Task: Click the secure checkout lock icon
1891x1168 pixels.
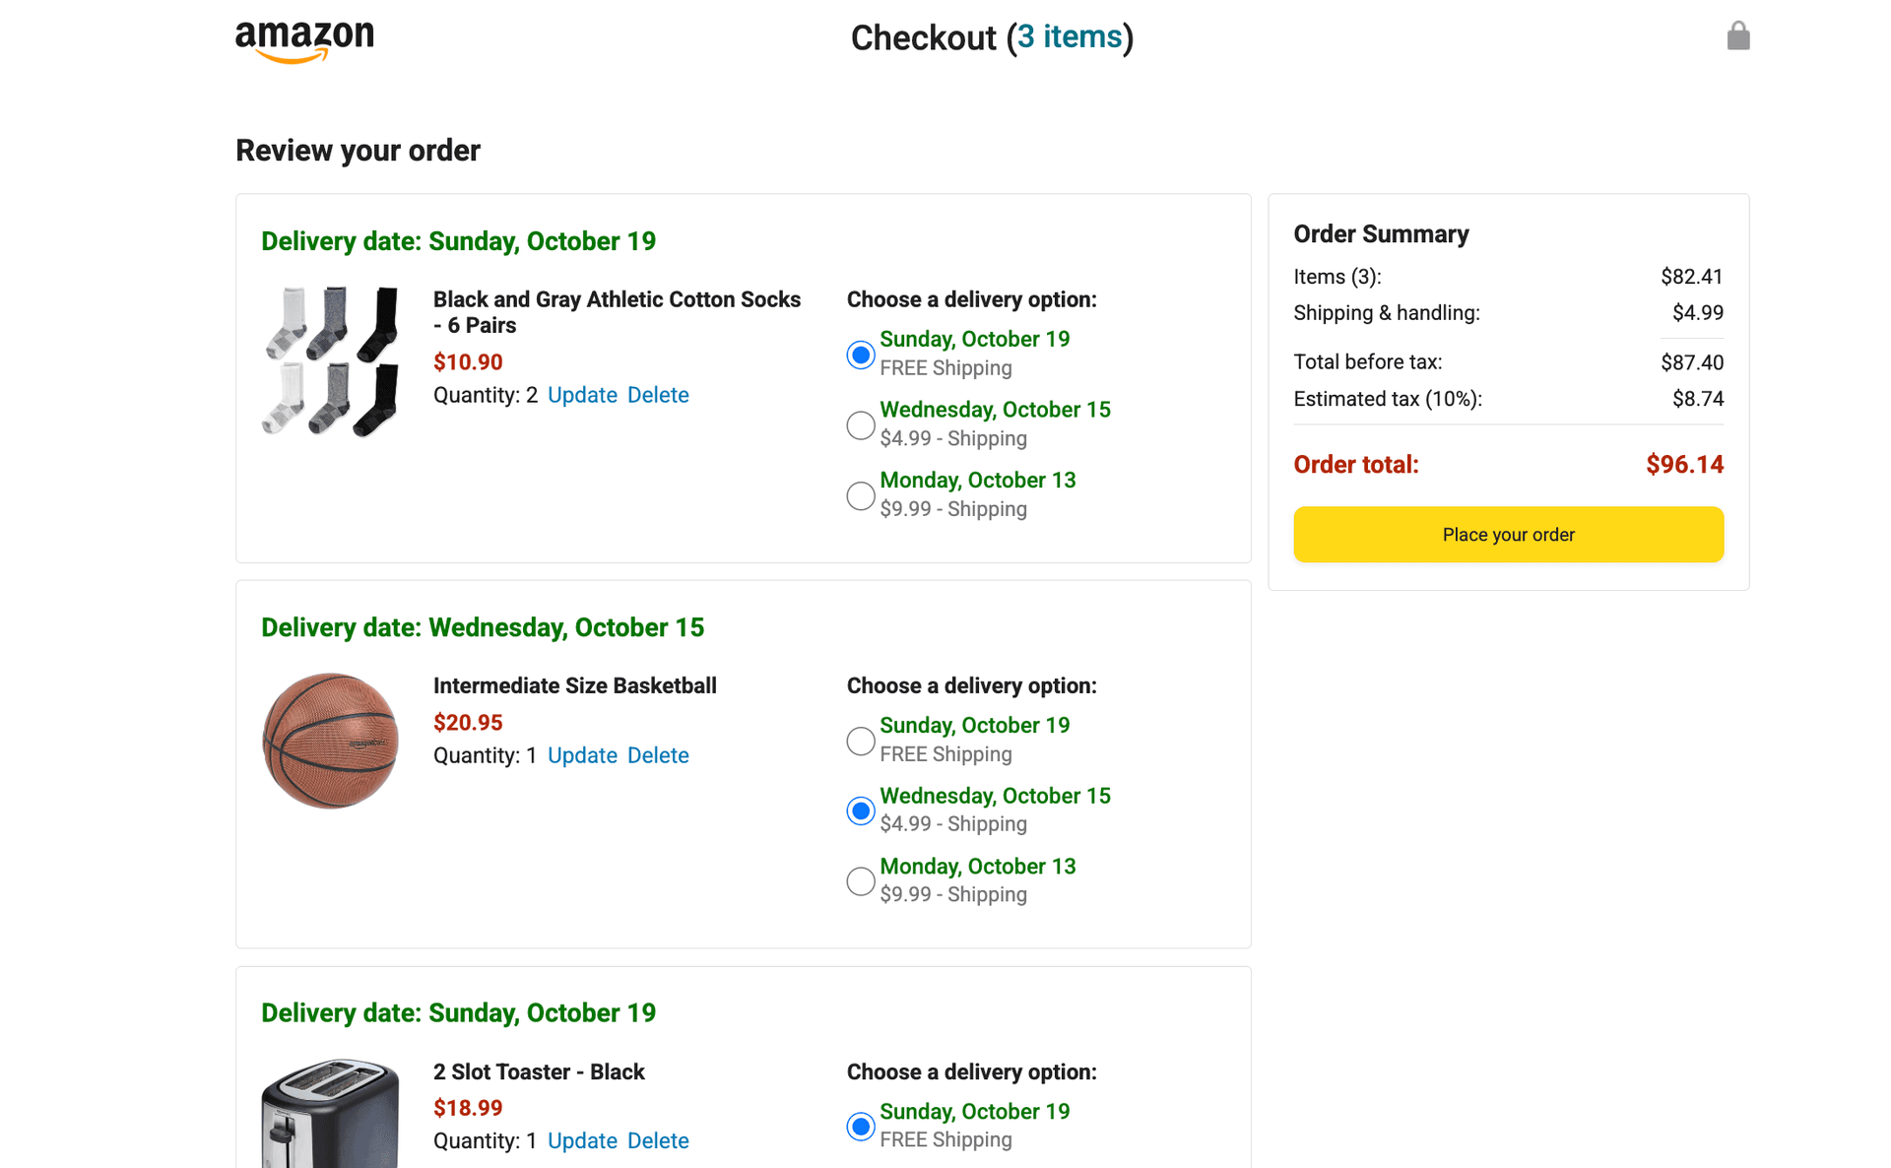Action: (x=1738, y=36)
